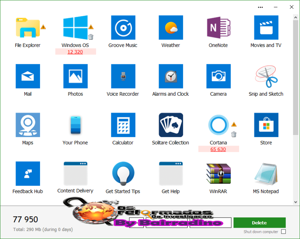Open the Groove Music item

[x=123, y=28]
